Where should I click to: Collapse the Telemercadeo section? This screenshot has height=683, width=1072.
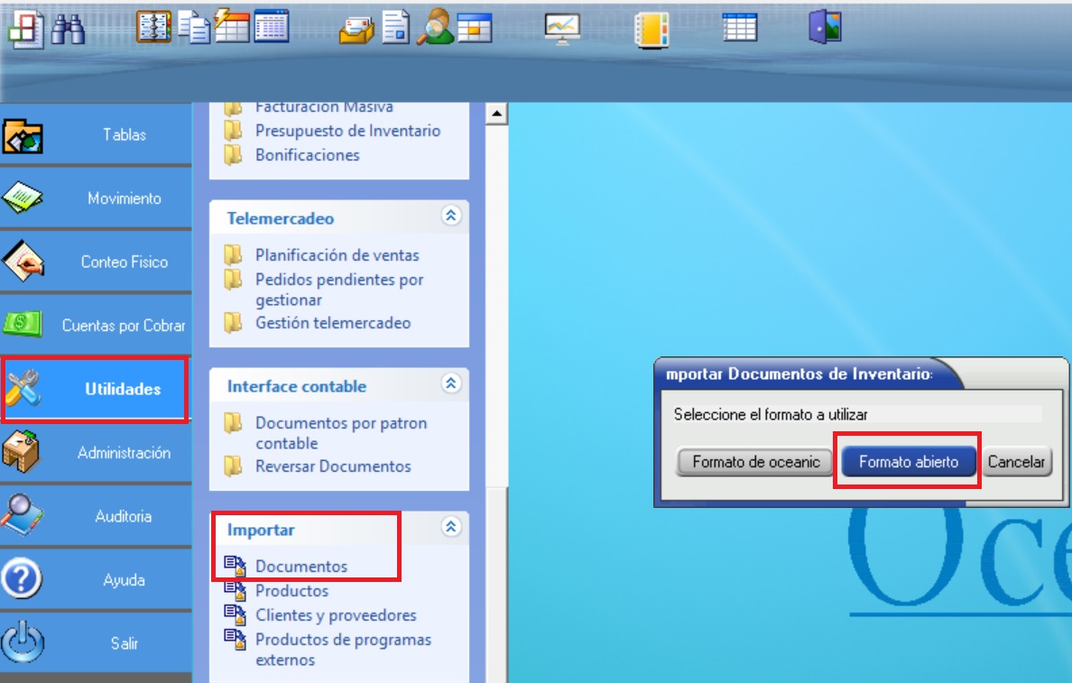pyautogui.click(x=451, y=216)
